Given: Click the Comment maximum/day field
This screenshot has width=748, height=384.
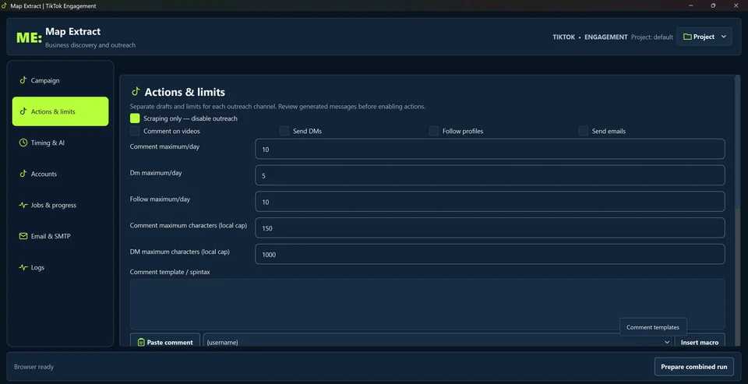Looking at the screenshot, I should coord(490,149).
